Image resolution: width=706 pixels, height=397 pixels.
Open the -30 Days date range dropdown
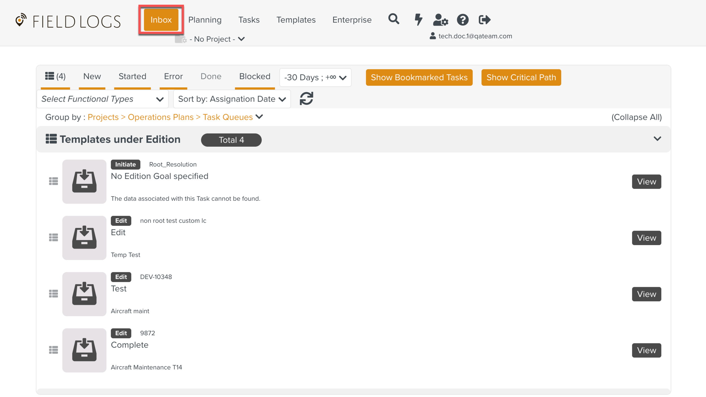point(315,77)
